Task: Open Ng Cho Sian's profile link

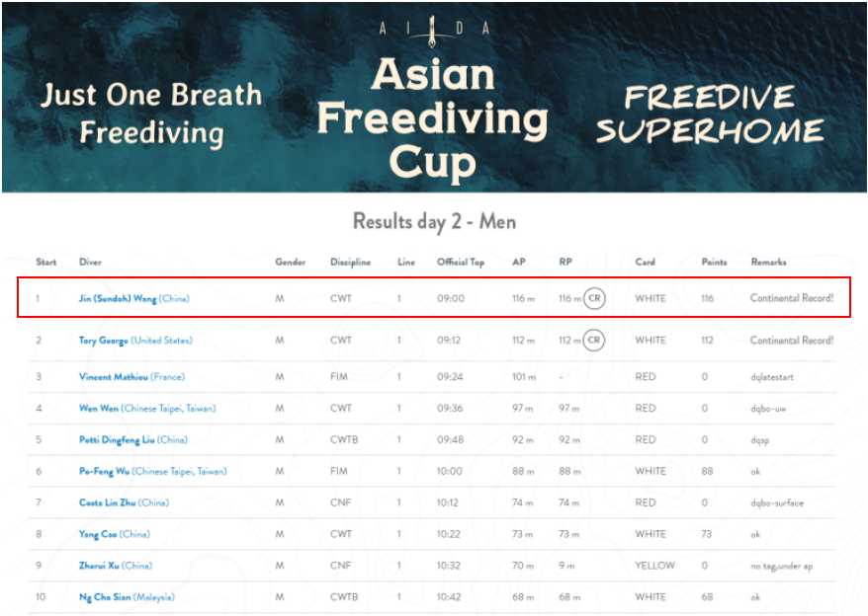Action: tap(105, 598)
